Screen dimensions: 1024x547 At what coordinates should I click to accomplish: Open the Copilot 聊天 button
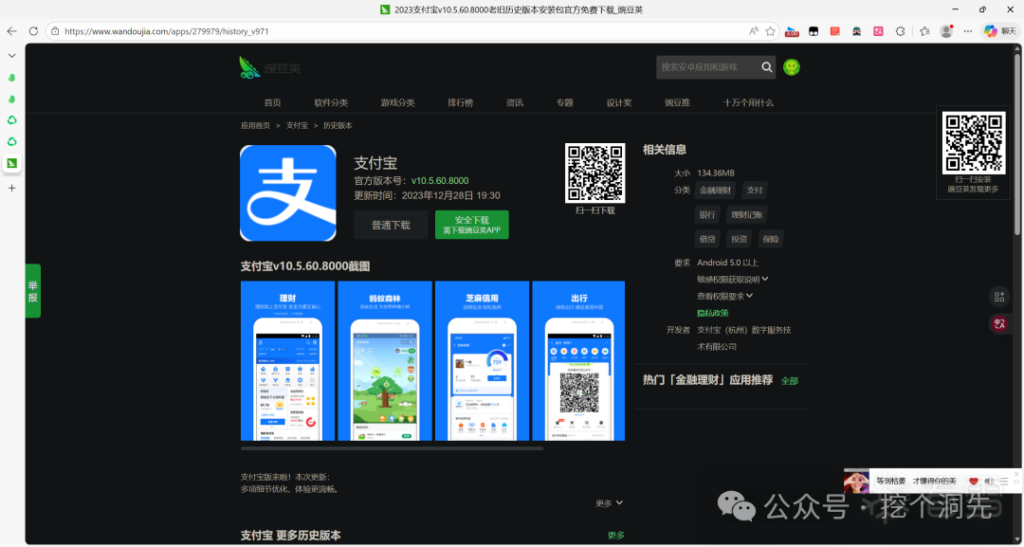click(x=1000, y=30)
